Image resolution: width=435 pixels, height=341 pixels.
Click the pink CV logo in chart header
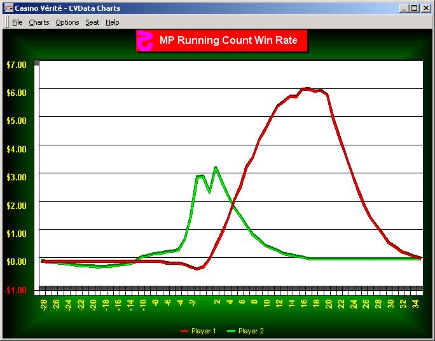point(146,41)
